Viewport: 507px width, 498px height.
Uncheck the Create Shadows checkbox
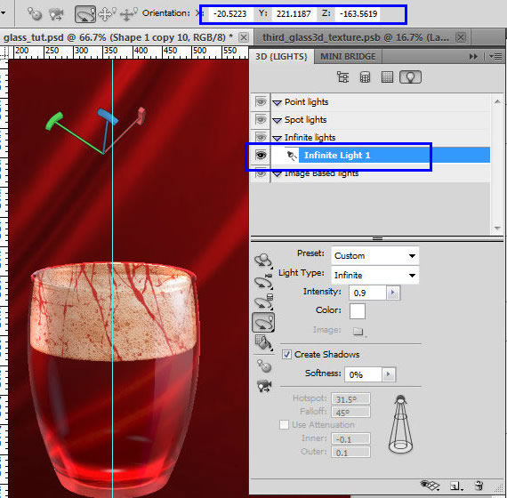(286, 355)
